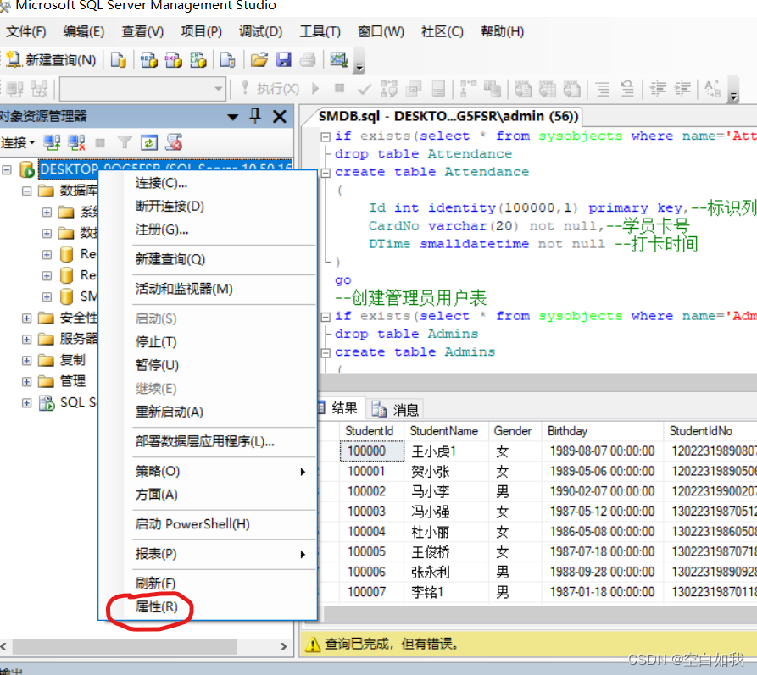Click the DMX query icon in toolbar

pyautogui.click(x=173, y=60)
